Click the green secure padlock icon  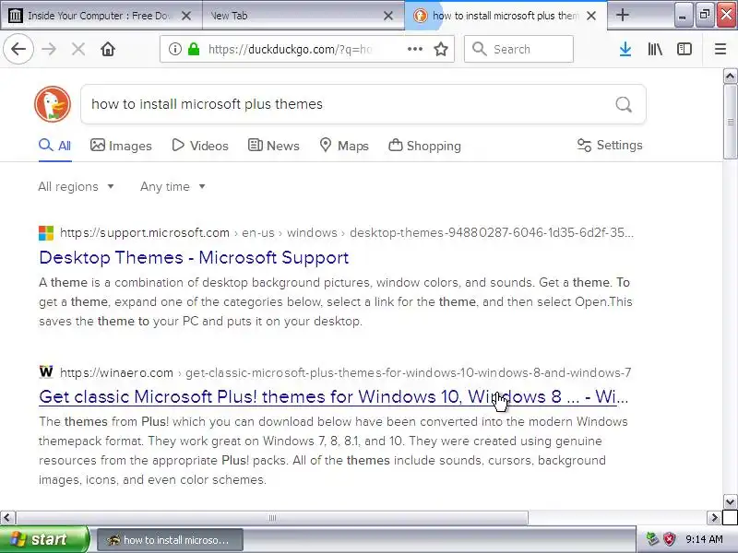tap(194, 49)
